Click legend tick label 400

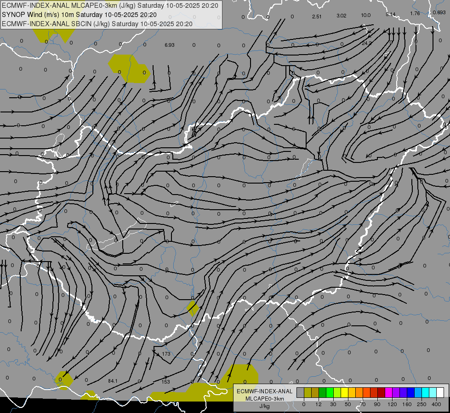point(436,404)
